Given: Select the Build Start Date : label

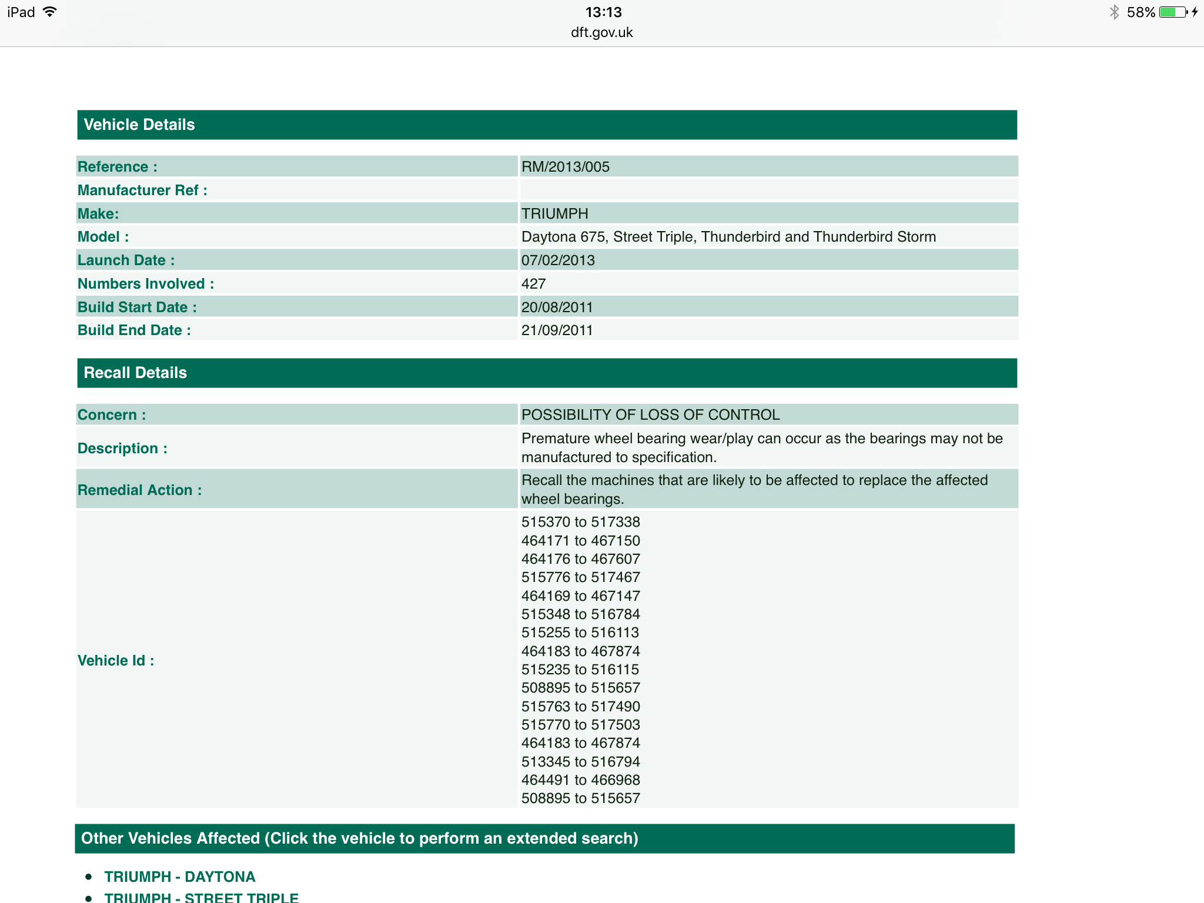Looking at the screenshot, I should [x=137, y=307].
